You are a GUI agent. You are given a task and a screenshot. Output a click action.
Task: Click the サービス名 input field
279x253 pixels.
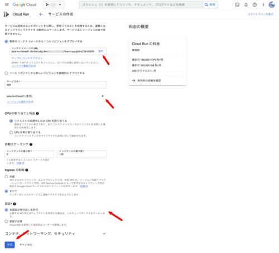click(56, 85)
